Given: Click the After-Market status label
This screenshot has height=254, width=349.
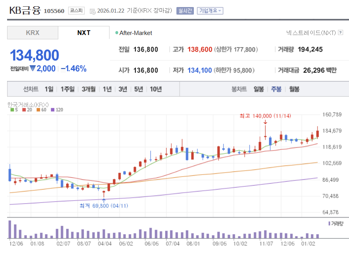Looking at the screenshot, I should (136, 33).
